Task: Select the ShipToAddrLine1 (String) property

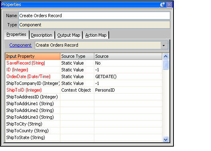Action: [x=33, y=103]
